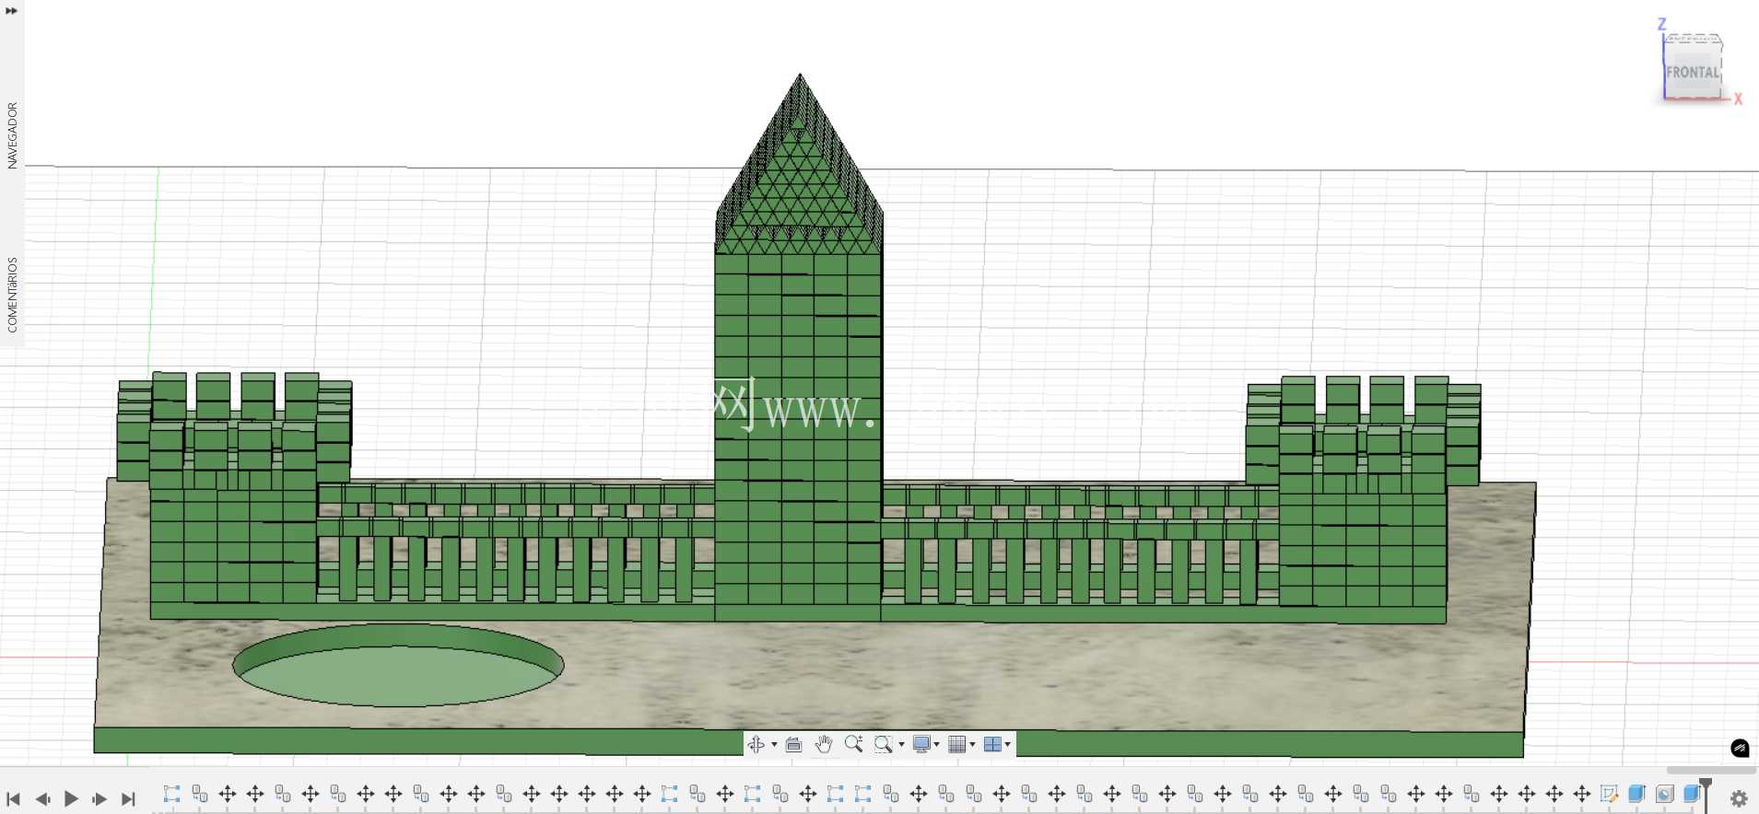The image size is (1759, 814).
Task: Select the sketch feature with the pencil icon
Action: coord(1609,794)
